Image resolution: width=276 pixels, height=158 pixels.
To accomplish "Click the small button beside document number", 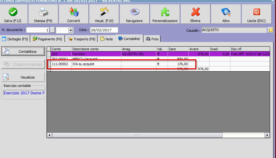I will (x=52, y=30).
